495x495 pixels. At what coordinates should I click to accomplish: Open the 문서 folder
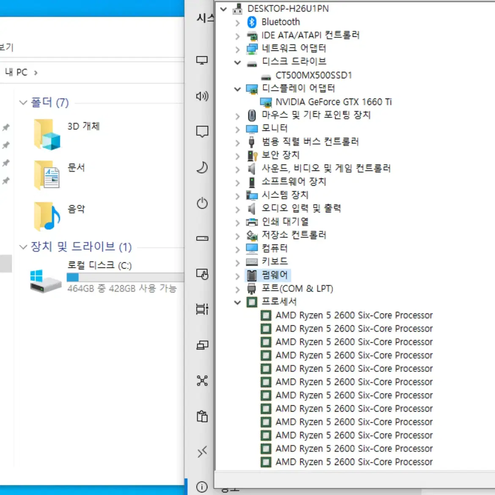coord(60,176)
